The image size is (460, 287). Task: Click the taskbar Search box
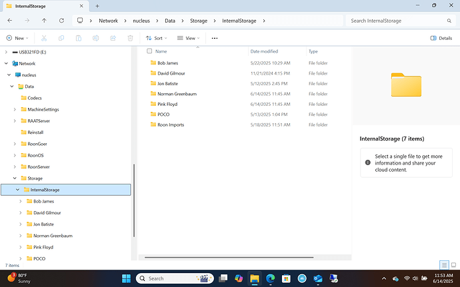tap(175, 278)
